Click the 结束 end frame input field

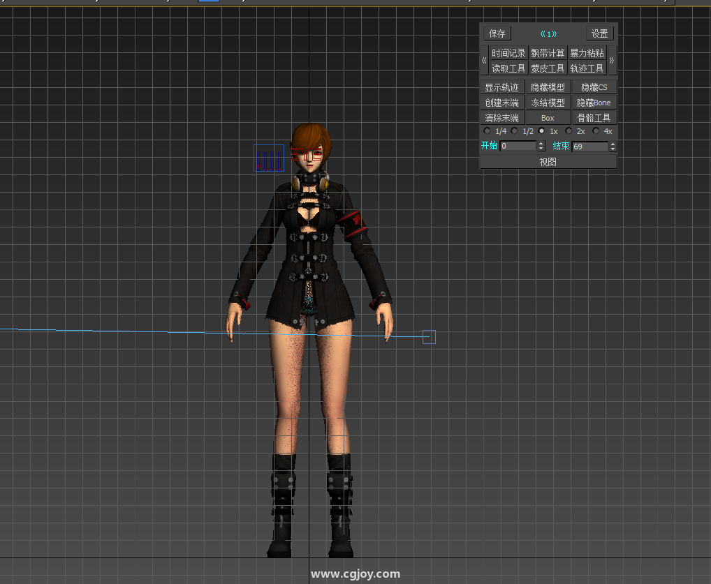click(589, 147)
